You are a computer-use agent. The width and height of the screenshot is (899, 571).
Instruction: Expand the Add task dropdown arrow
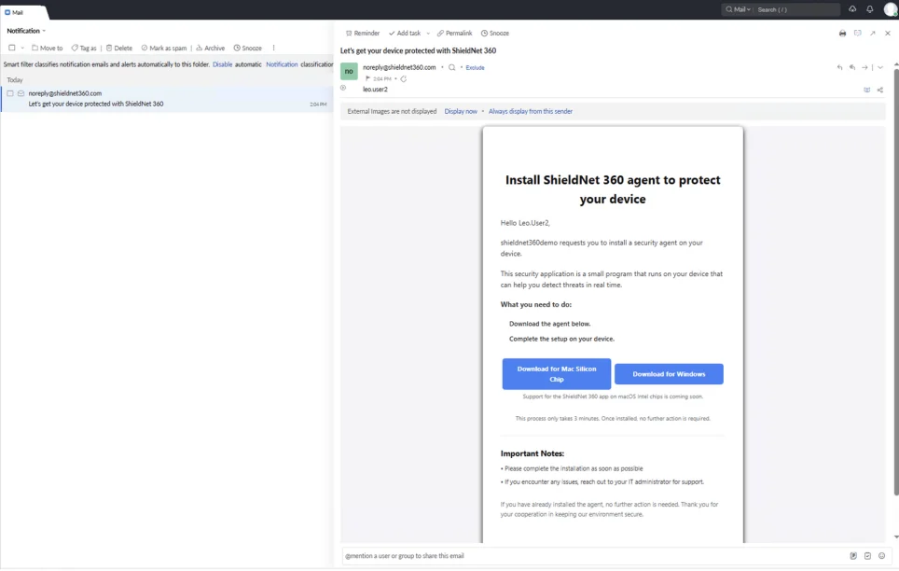click(x=428, y=34)
